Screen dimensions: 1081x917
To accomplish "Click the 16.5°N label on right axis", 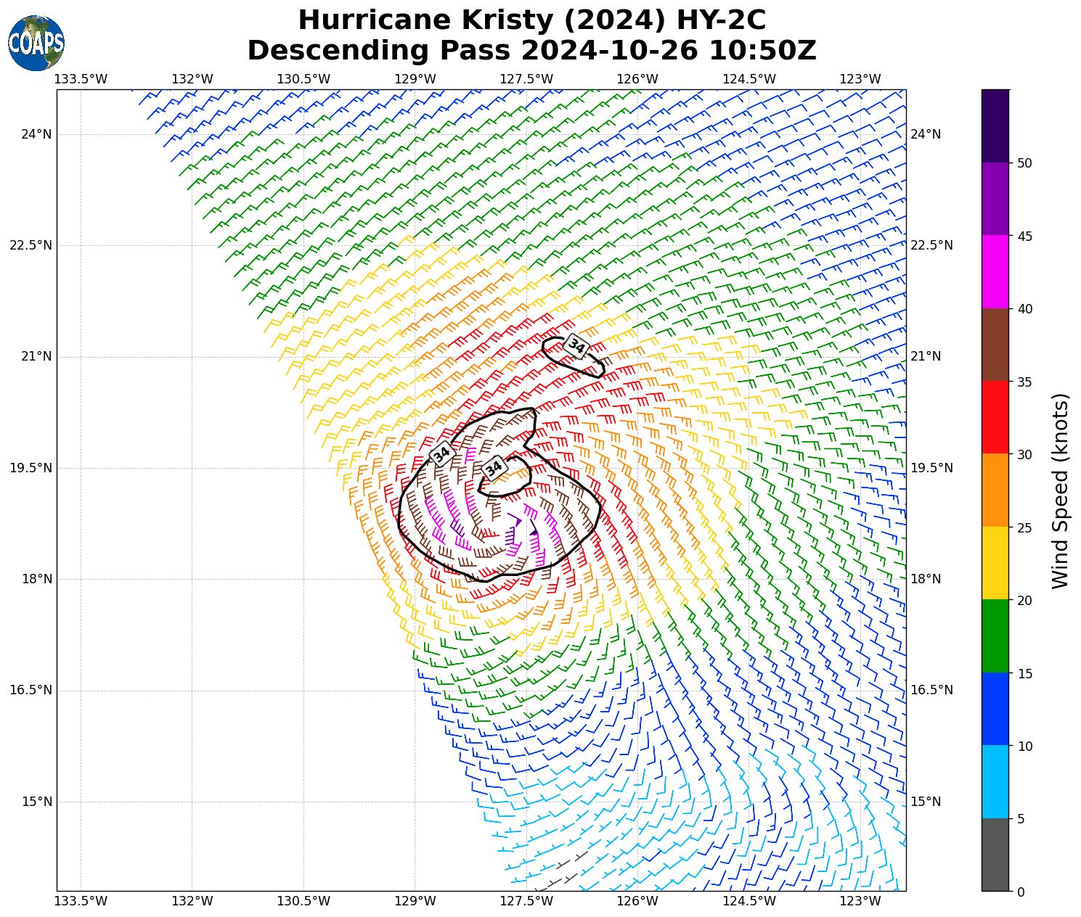I will pyautogui.click(x=931, y=690).
